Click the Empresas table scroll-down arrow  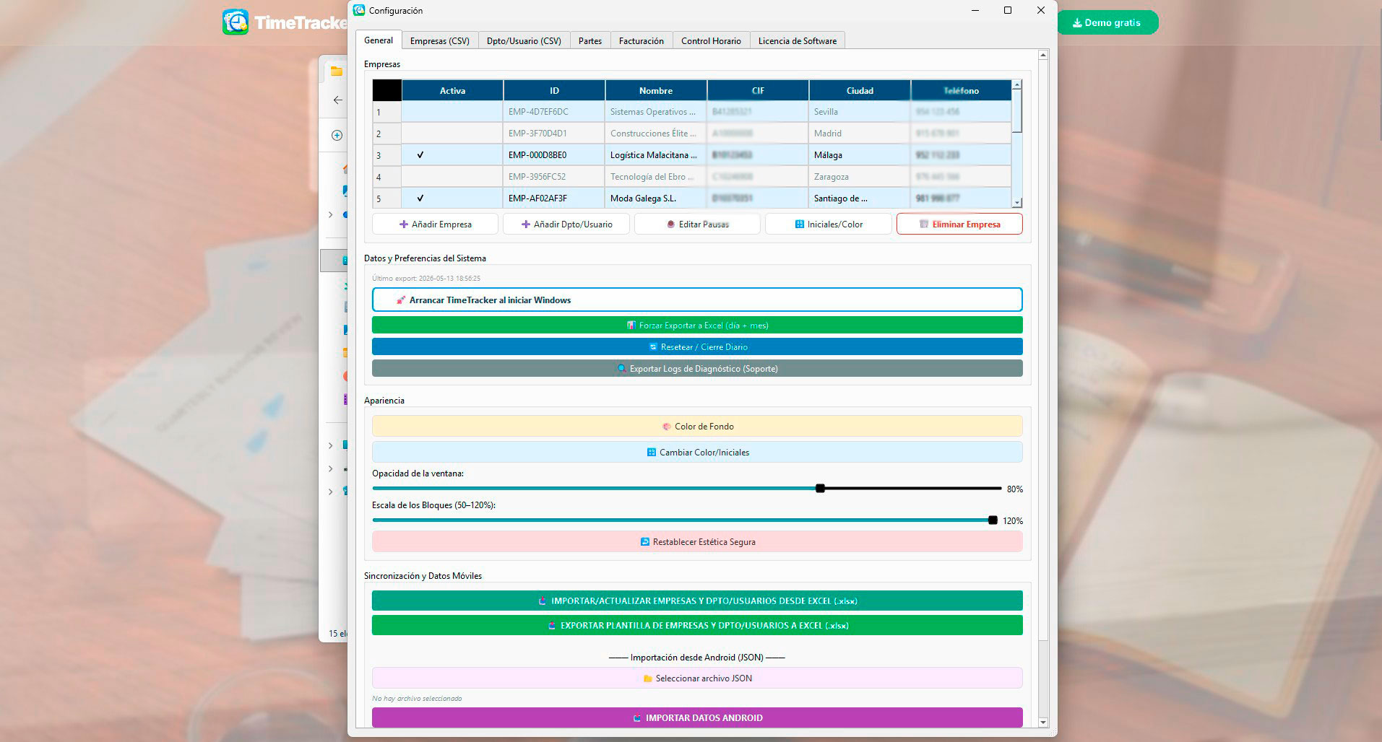(x=1017, y=203)
